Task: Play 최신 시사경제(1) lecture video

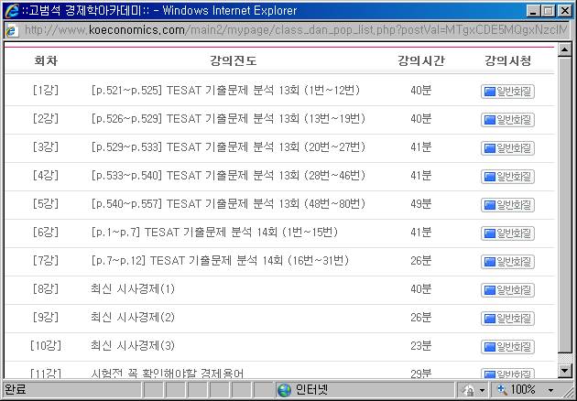Action: pos(507,290)
